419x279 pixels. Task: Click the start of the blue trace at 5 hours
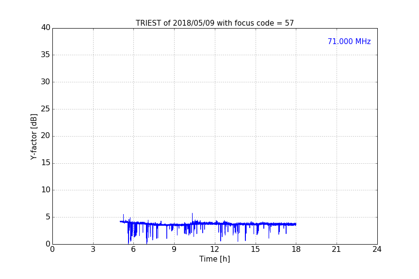pyautogui.click(x=121, y=221)
